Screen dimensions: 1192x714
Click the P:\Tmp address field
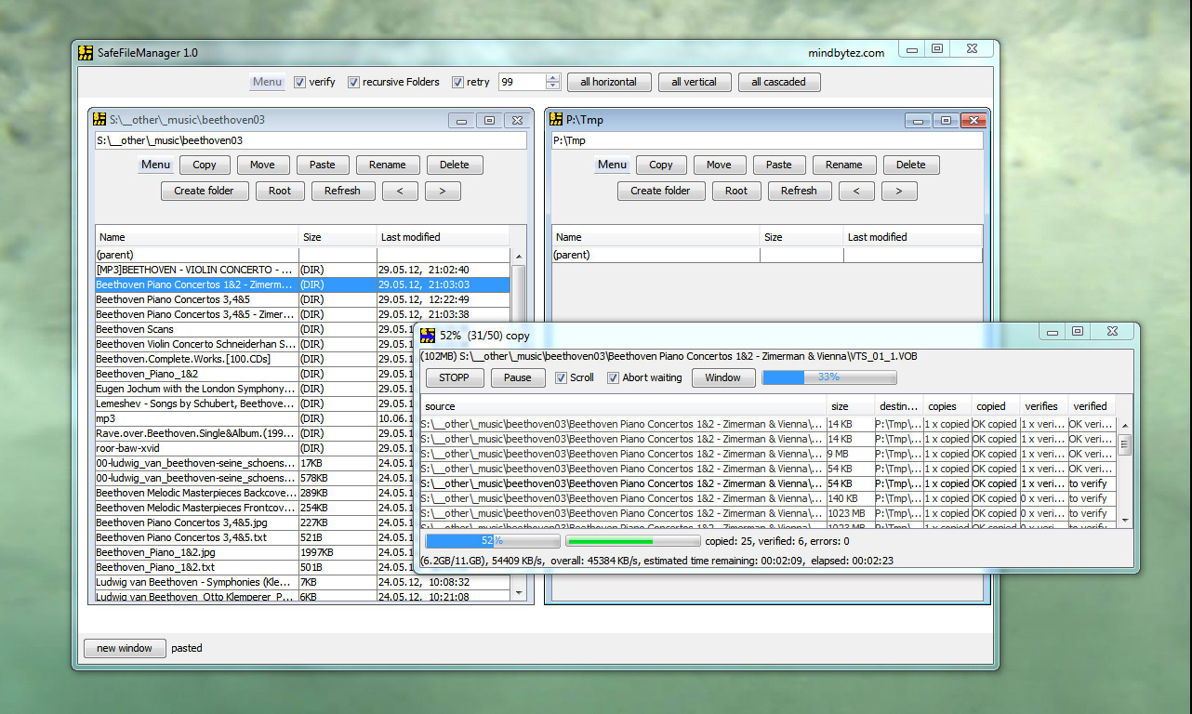762,140
